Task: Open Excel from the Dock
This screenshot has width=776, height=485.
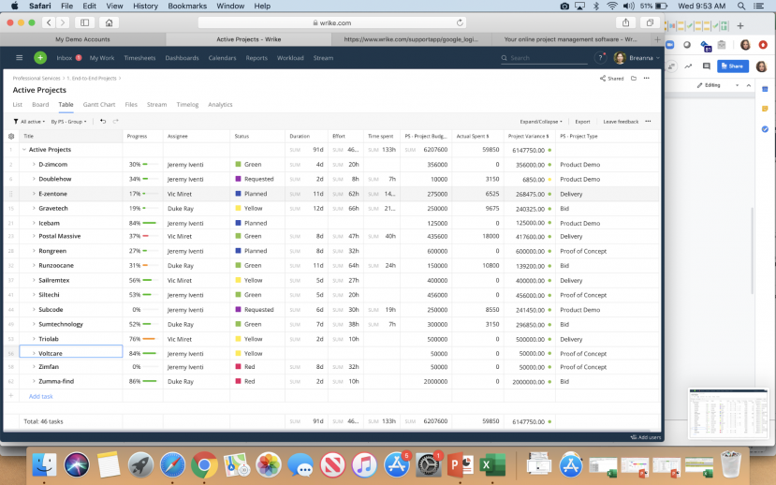Action: click(492, 465)
